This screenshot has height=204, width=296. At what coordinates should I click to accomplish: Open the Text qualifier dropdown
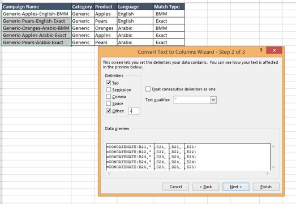pos(213,100)
